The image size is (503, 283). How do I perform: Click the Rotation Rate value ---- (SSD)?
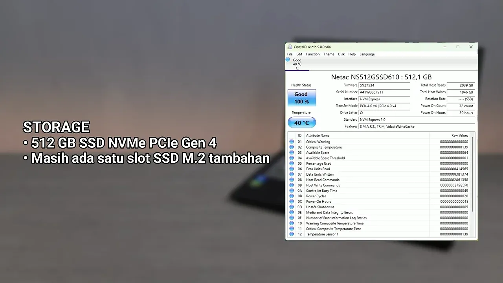point(461,99)
